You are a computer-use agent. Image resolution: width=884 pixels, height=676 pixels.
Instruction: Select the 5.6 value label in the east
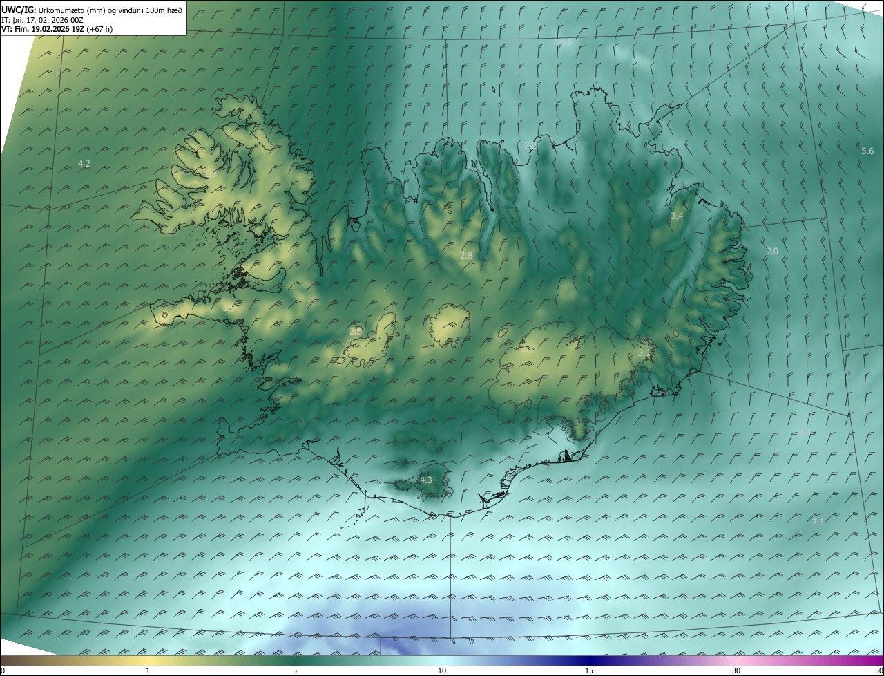pyautogui.click(x=867, y=151)
